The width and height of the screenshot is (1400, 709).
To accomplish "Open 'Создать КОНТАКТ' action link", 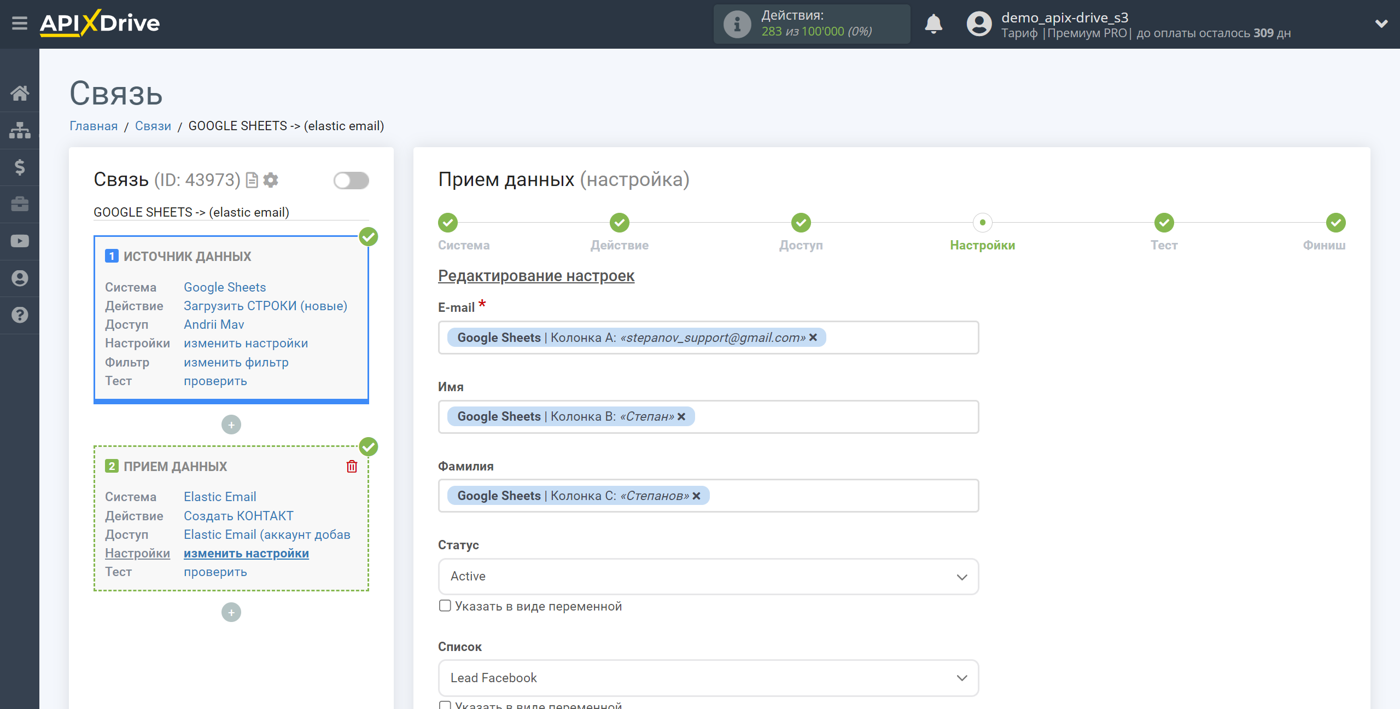I will (x=238, y=516).
